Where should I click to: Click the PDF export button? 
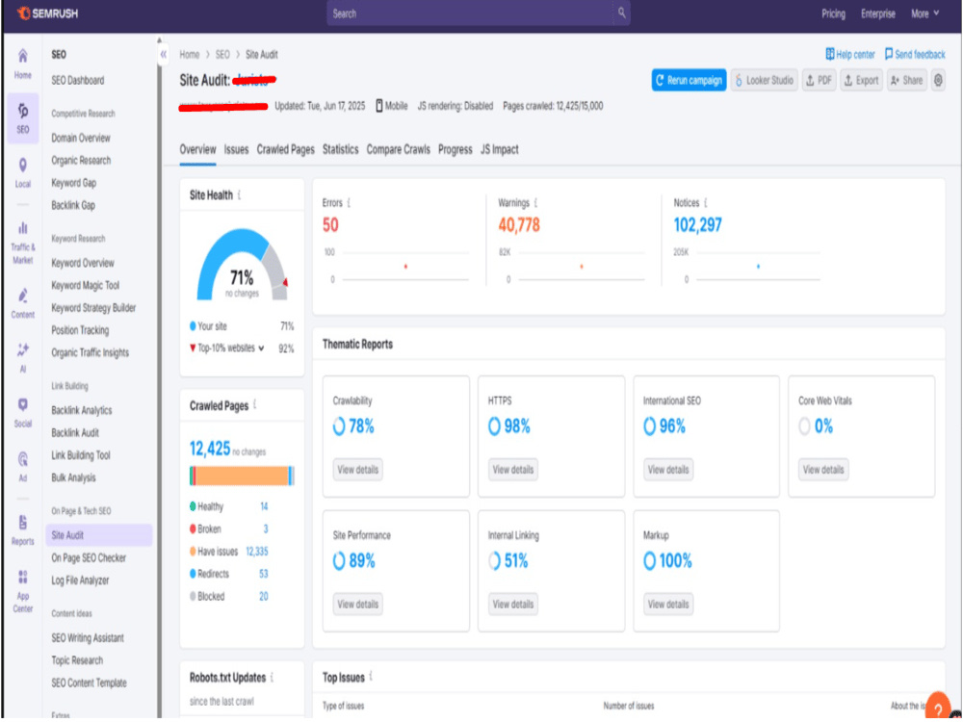[x=819, y=80]
